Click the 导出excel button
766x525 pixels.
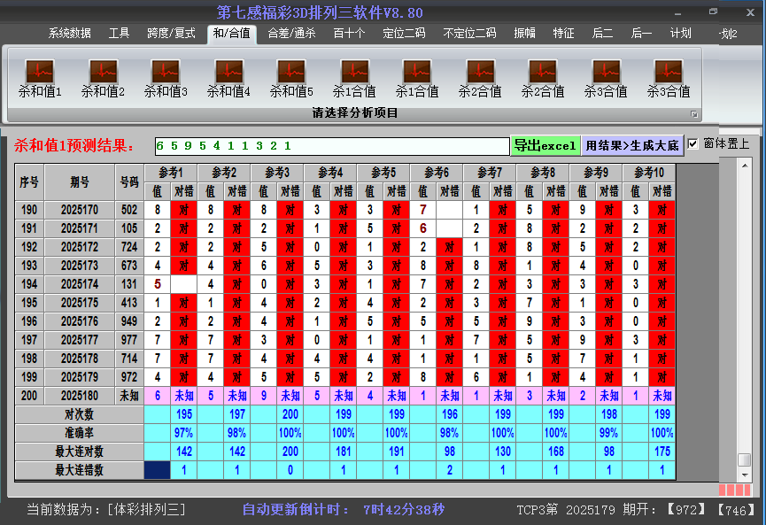[545, 145]
